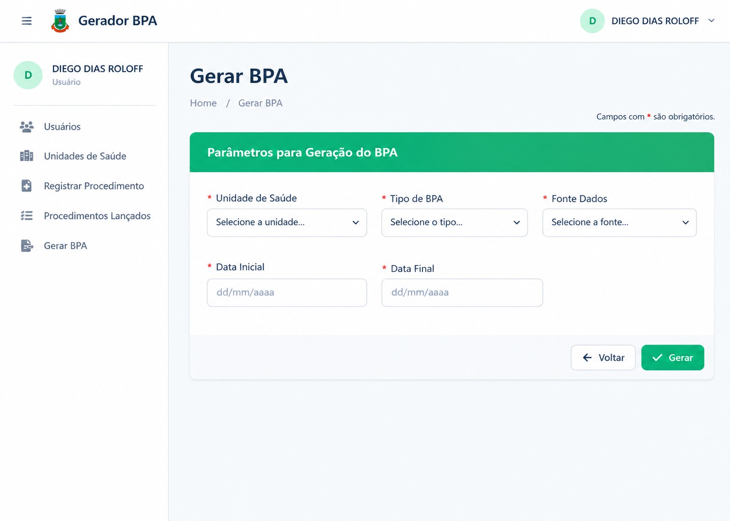Go to Unidades de Saúde menu item
Viewport: 730px width, 521px height.
84,156
